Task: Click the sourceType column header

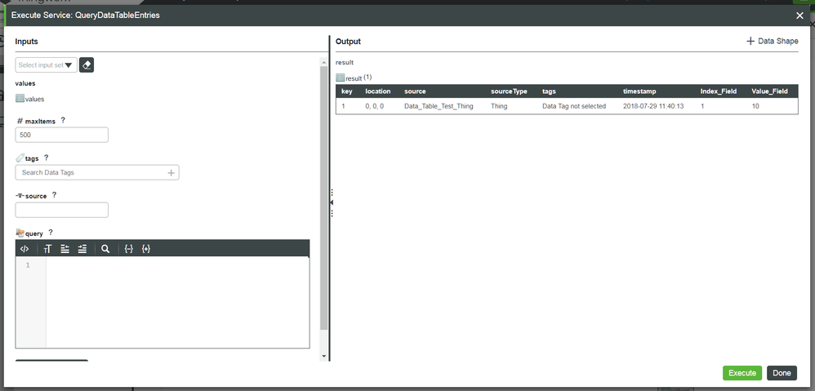Action: (509, 91)
